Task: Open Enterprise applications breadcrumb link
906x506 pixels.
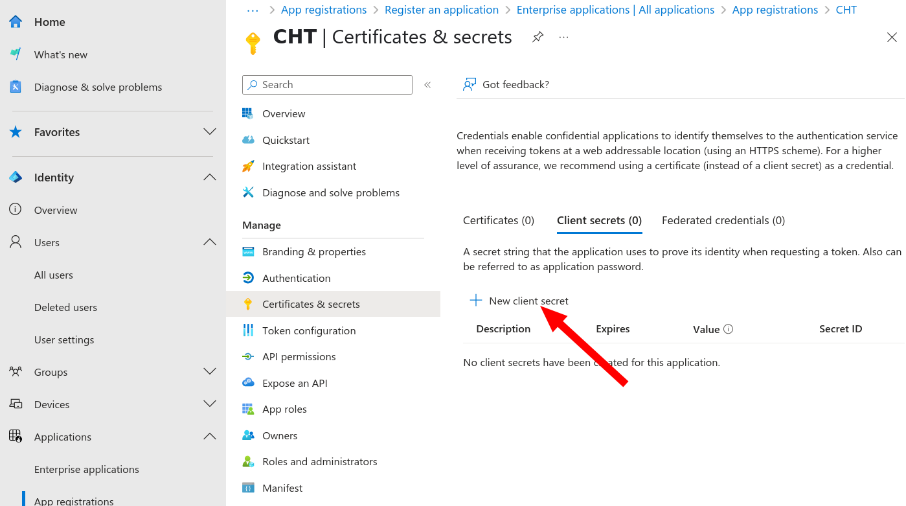Action: [x=616, y=10]
